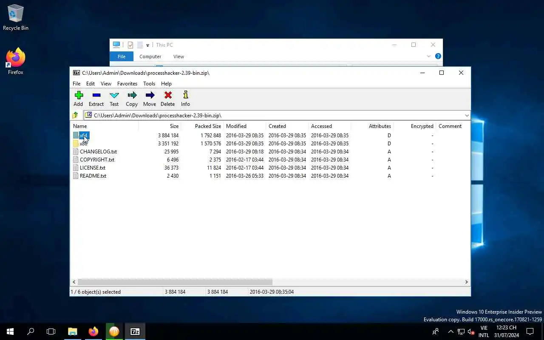Click horizontal scrollbar thumb in file list

[175, 282]
